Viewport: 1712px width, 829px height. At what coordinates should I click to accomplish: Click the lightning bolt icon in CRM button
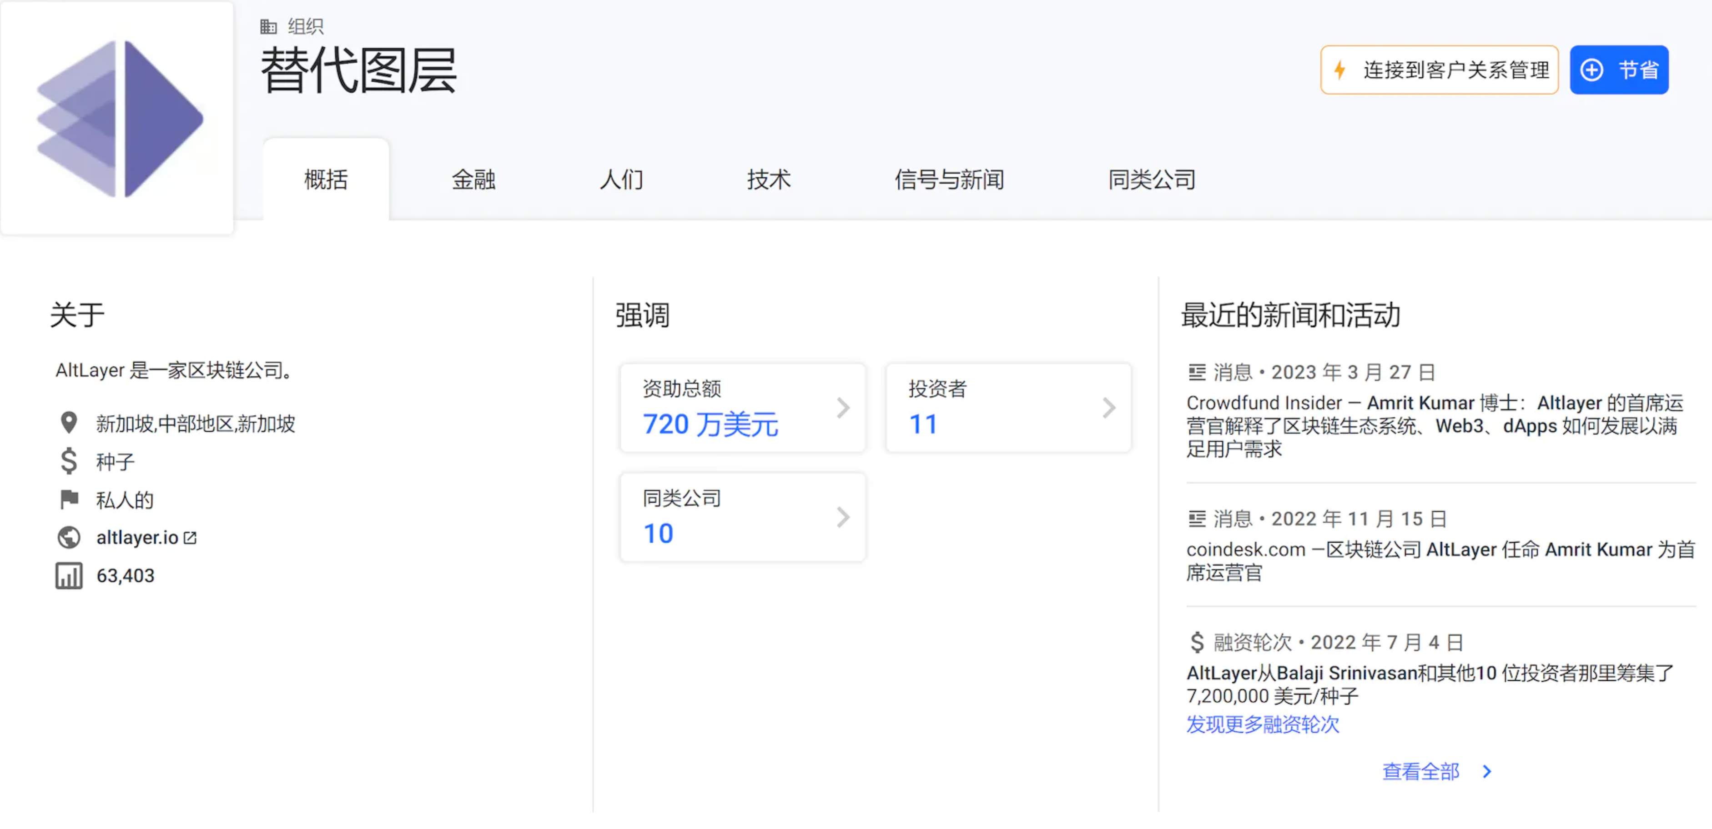pos(1340,70)
